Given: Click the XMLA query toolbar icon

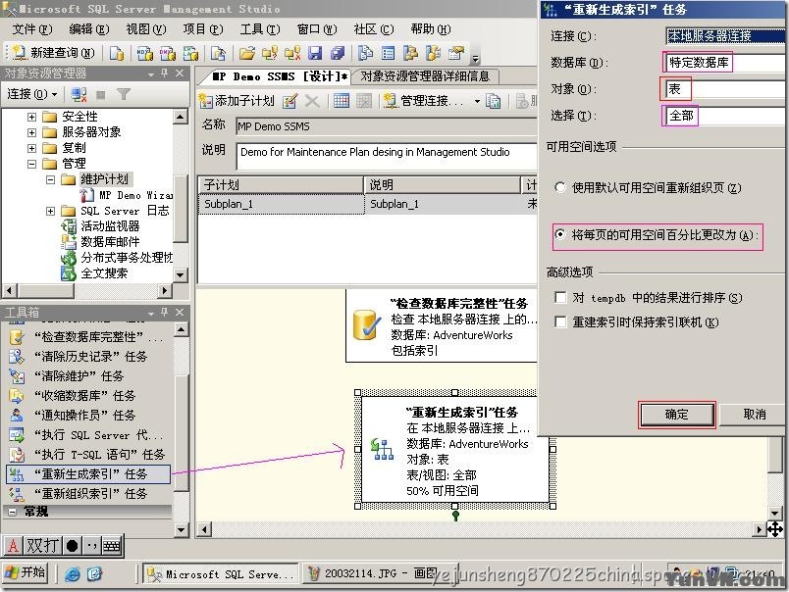Looking at the screenshot, I should coord(190,53).
